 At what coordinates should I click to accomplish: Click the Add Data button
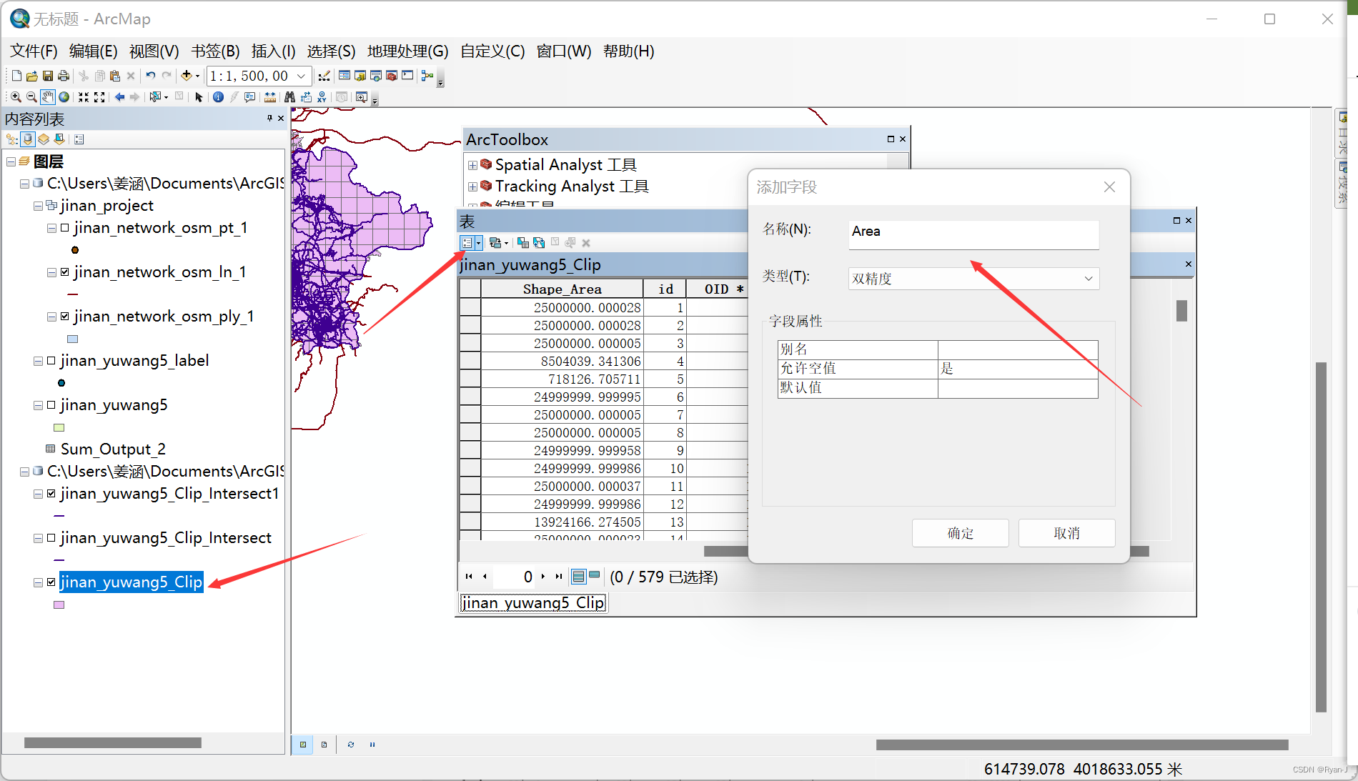tap(187, 76)
